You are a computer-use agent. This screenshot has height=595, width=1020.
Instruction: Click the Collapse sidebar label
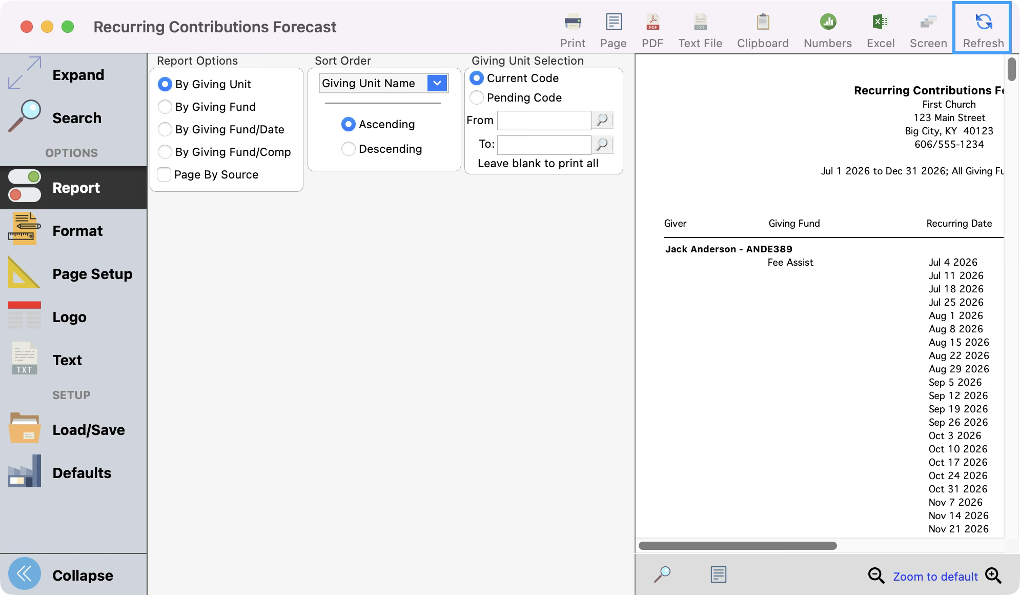pyautogui.click(x=83, y=576)
